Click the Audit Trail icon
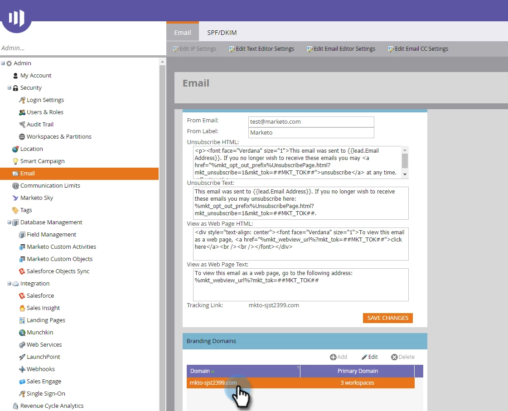Viewport: 508px width, 411px height. (22, 124)
